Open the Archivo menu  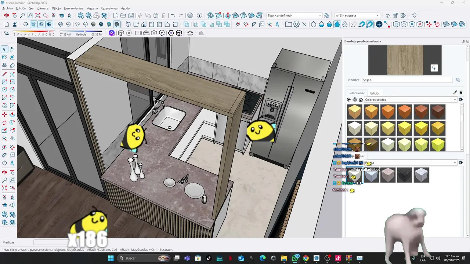coord(7,8)
